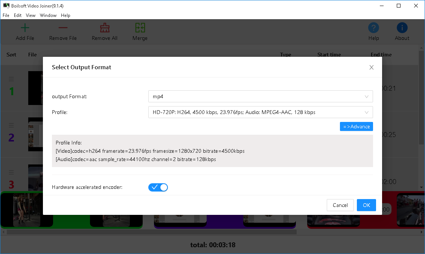
Task: Click the Remove File minus icon
Action: [x=63, y=27]
